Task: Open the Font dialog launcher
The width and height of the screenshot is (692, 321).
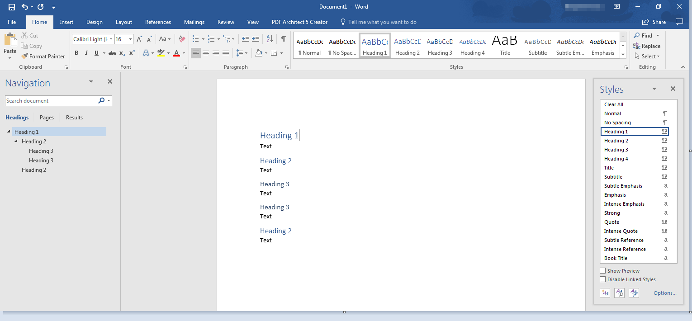Action: [x=185, y=67]
